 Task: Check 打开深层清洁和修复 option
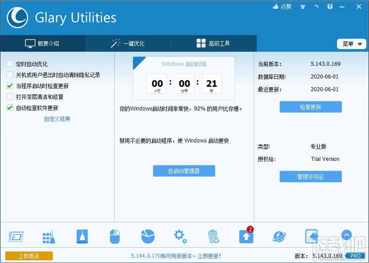[10, 96]
